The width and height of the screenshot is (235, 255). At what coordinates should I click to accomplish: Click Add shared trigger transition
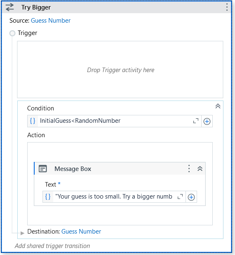click(x=52, y=246)
